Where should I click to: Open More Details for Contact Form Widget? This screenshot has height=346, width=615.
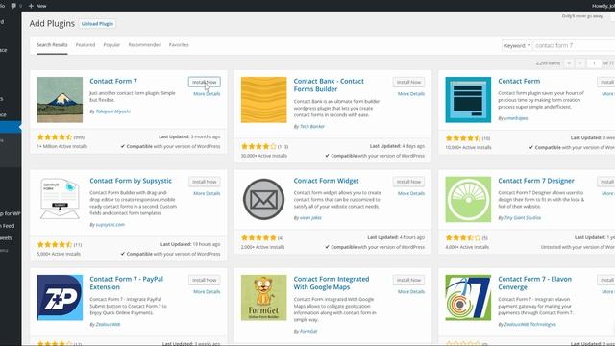(411, 194)
